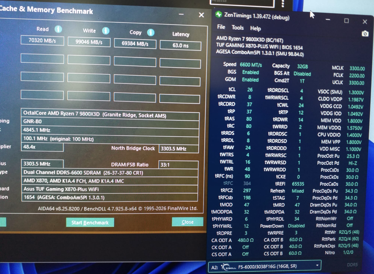374x274 pixels.
Task: Click the TUF GAMING X870-PLUS WIFI | BIOS 1654 line
Action: (259, 47)
